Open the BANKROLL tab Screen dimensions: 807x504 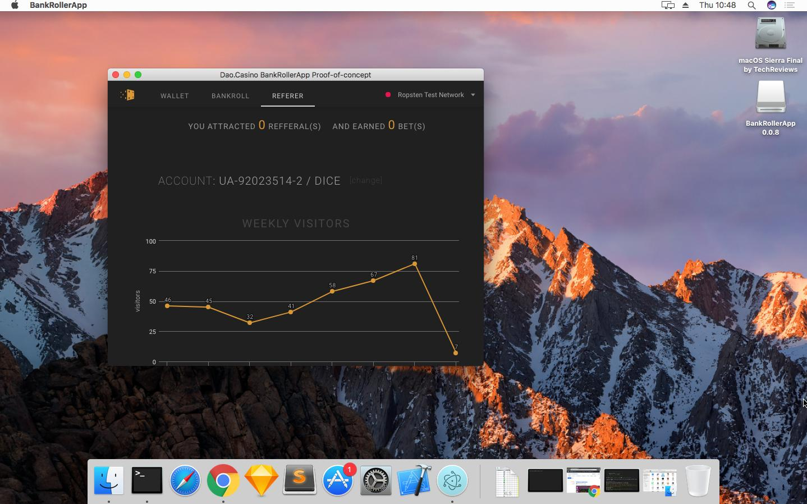pyautogui.click(x=230, y=96)
